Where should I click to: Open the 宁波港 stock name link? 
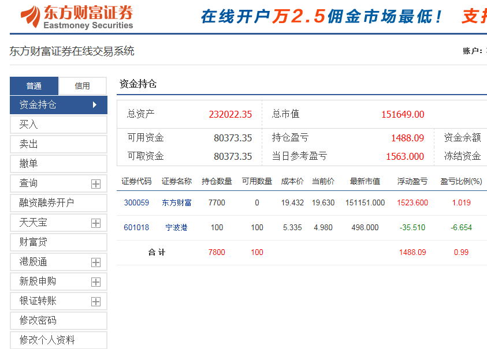tap(176, 228)
